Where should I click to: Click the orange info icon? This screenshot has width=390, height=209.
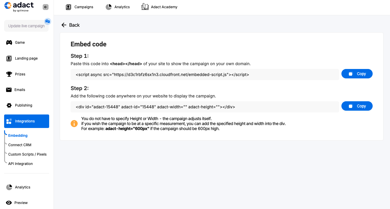click(74, 124)
